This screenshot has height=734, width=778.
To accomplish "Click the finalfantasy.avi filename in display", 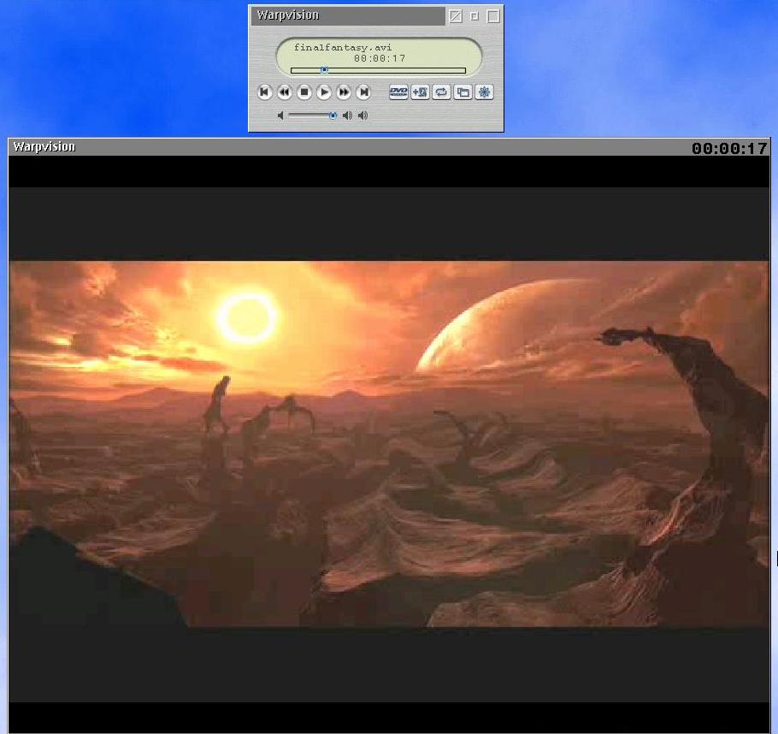I will click(x=343, y=48).
